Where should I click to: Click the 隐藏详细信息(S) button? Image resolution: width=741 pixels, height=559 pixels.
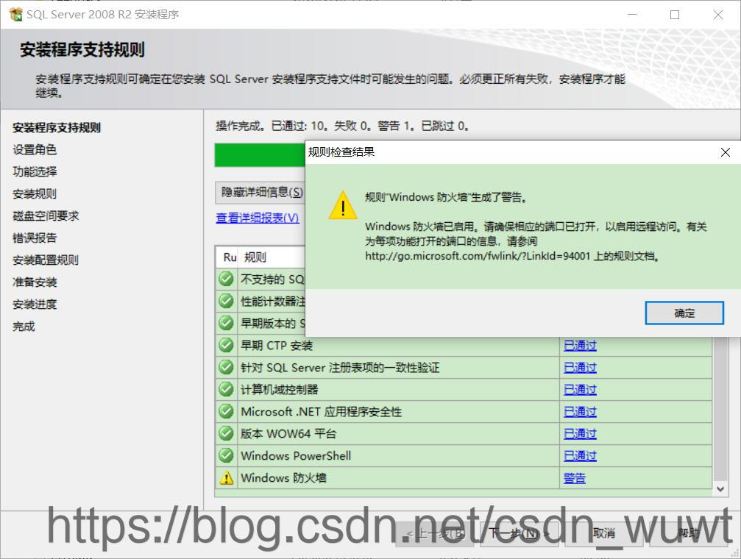pyautogui.click(x=260, y=192)
